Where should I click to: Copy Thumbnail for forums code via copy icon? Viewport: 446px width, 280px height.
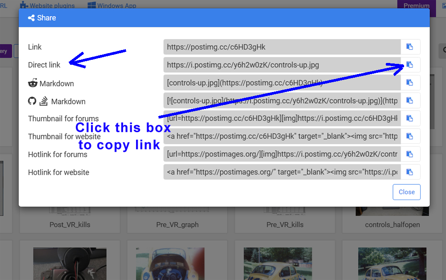click(x=410, y=118)
